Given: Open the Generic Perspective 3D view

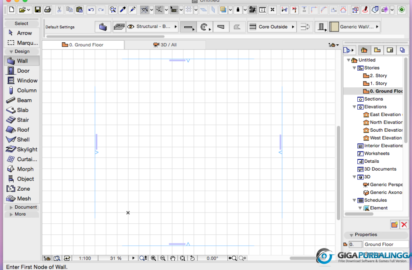Looking at the screenshot, I should [382, 185].
